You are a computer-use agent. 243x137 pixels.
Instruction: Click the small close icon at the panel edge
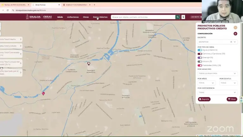(x=241, y=98)
